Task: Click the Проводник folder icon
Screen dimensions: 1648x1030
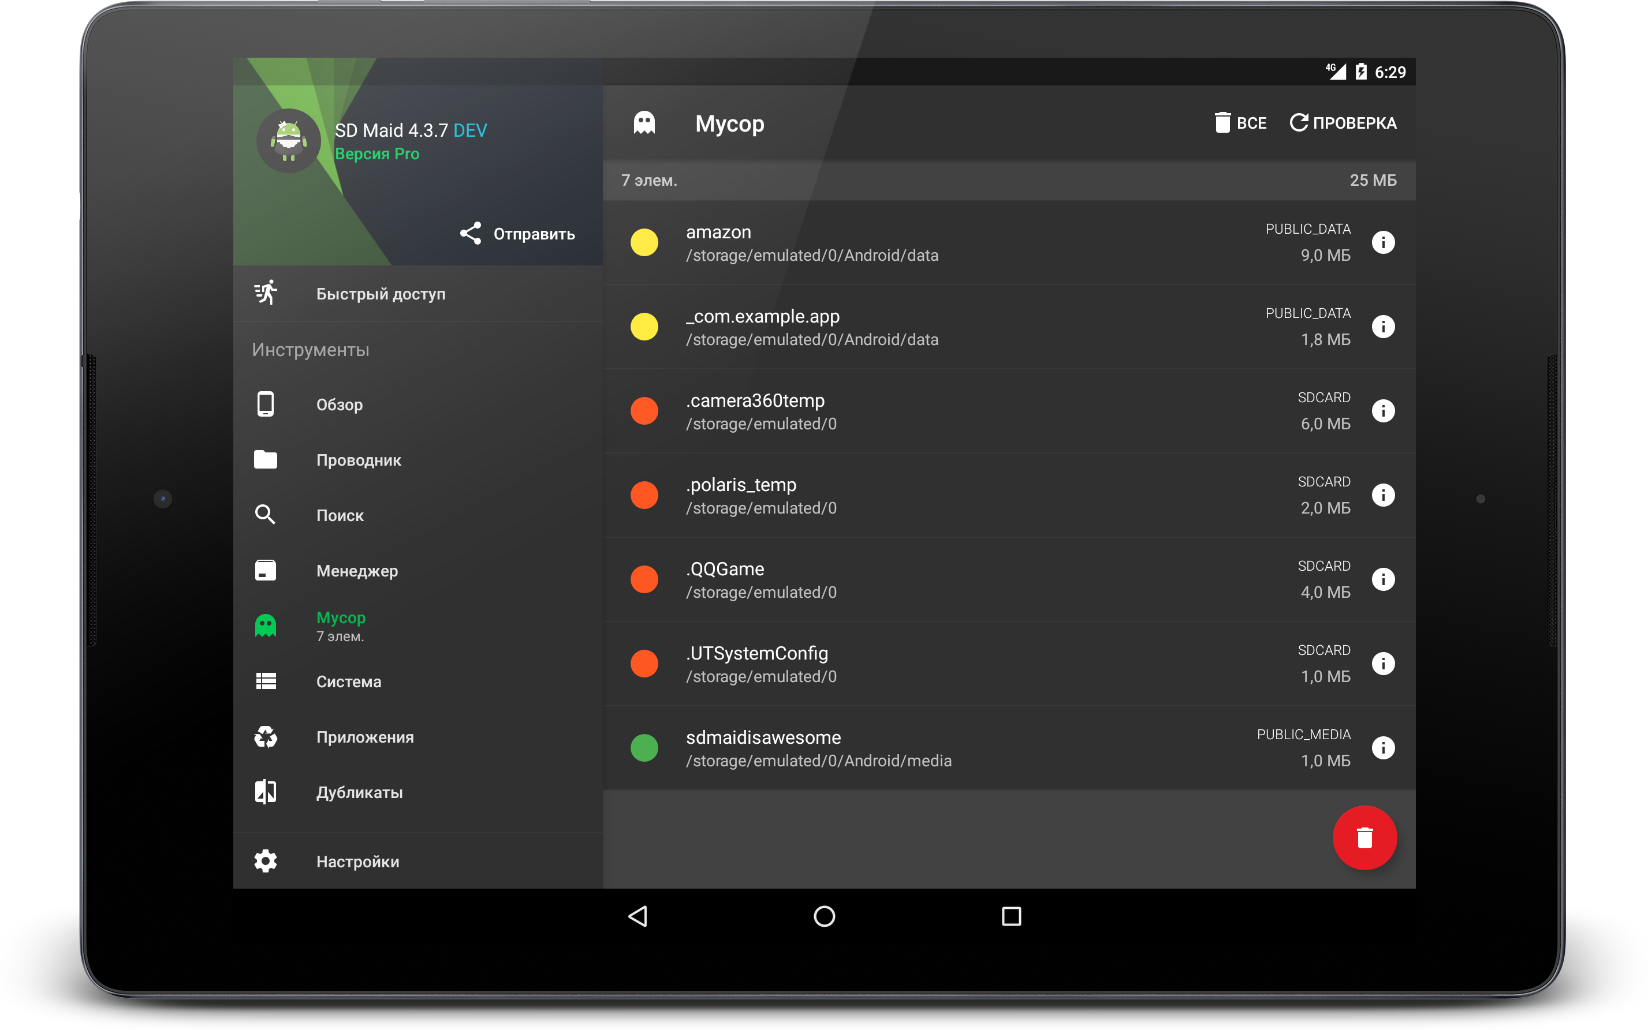Action: click(266, 460)
